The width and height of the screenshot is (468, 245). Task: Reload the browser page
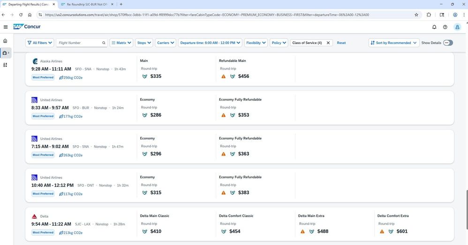pos(21,15)
